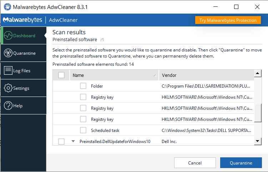
Task: Open the Quarantine sidebar tab
Action: tap(24, 53)
